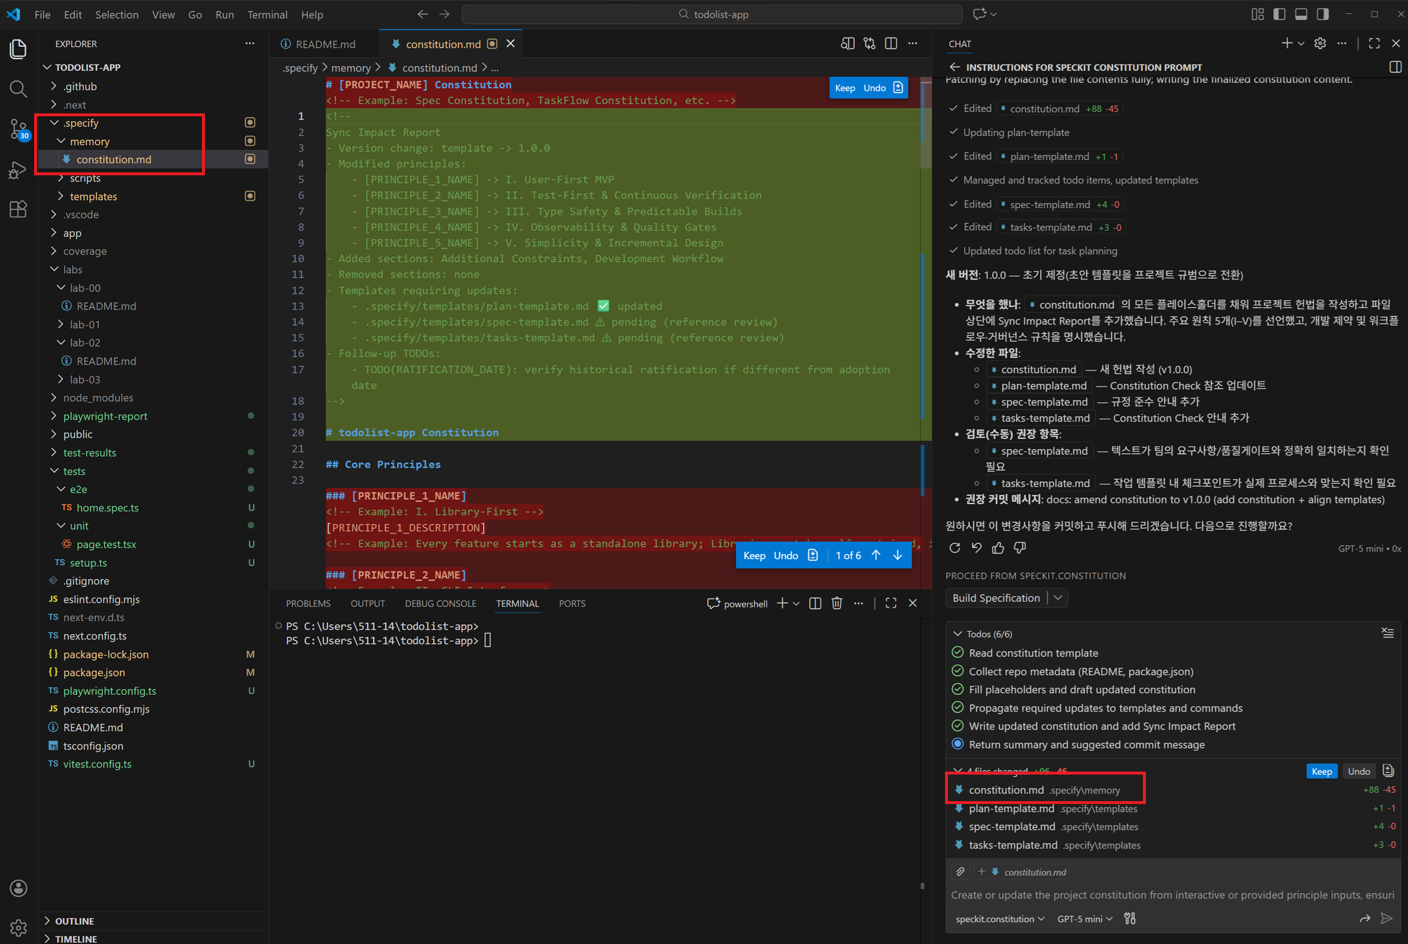
Task: Open the Extensions view
Action: [18, 209]
